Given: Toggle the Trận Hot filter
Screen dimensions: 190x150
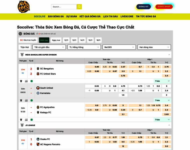Looking at the screenshot, I should [x=24, y=47].
